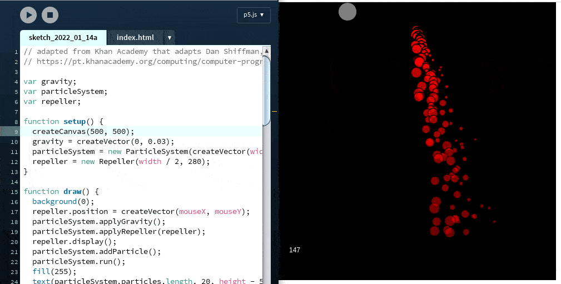Open the tab options arrow menu

(x=170, y=38)
